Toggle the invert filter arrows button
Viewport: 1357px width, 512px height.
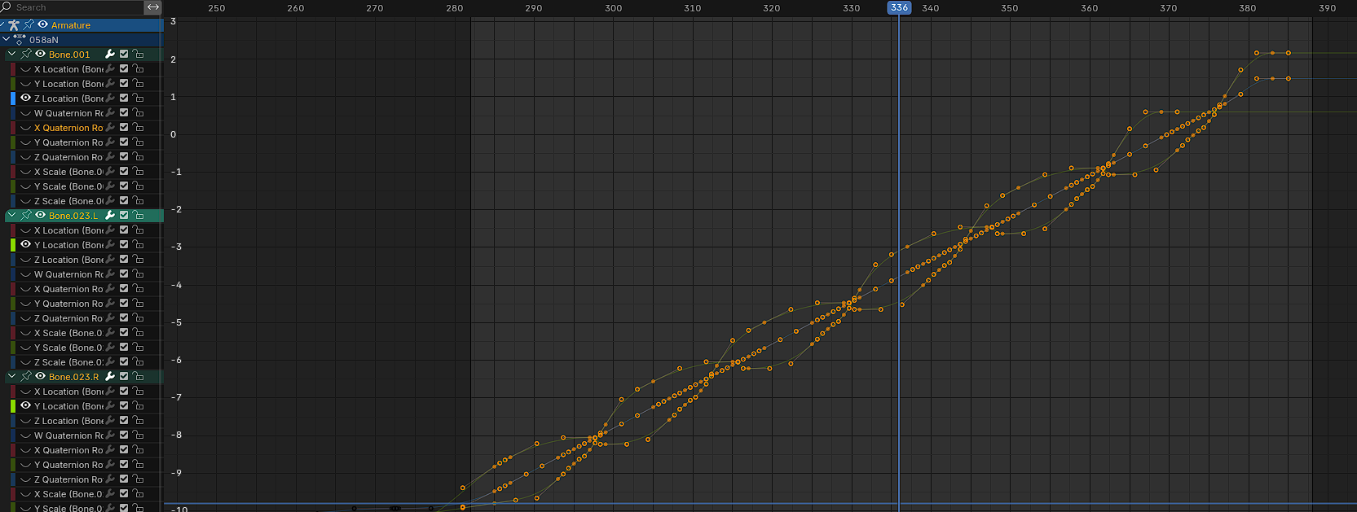(x=153, y=7)
